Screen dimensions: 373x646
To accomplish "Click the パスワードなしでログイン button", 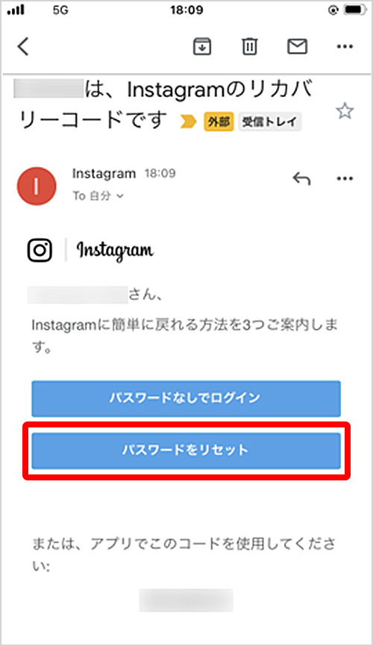I will pyautogui.click(x=186, y=398).
